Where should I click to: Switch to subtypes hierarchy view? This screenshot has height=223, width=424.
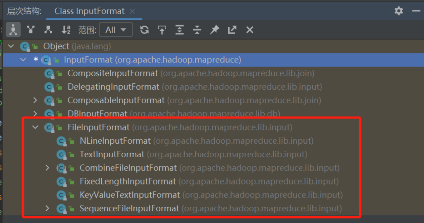coord(48,30)
